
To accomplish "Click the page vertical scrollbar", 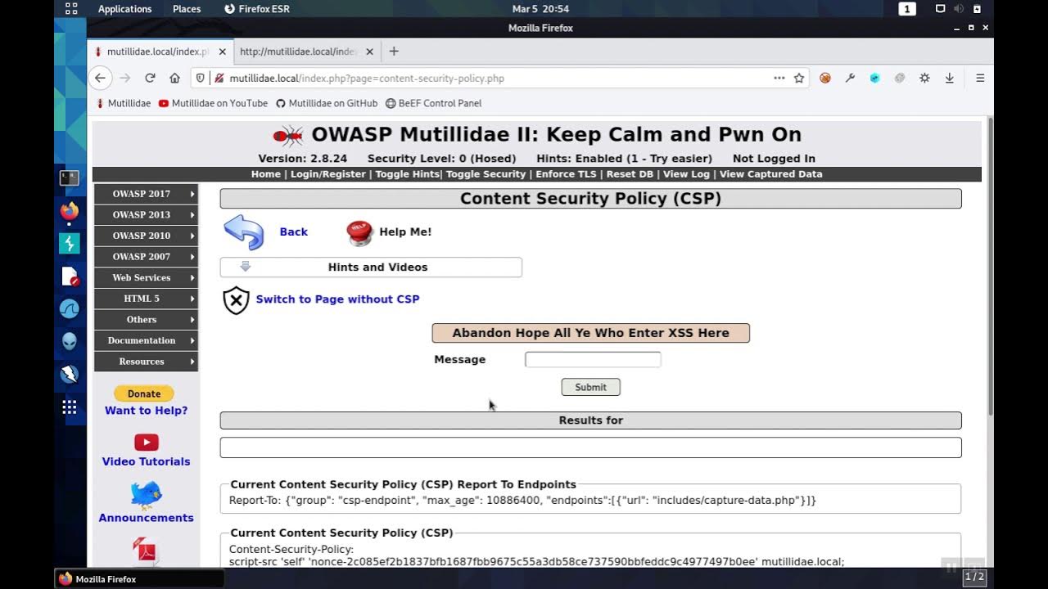I will [990, 265].
